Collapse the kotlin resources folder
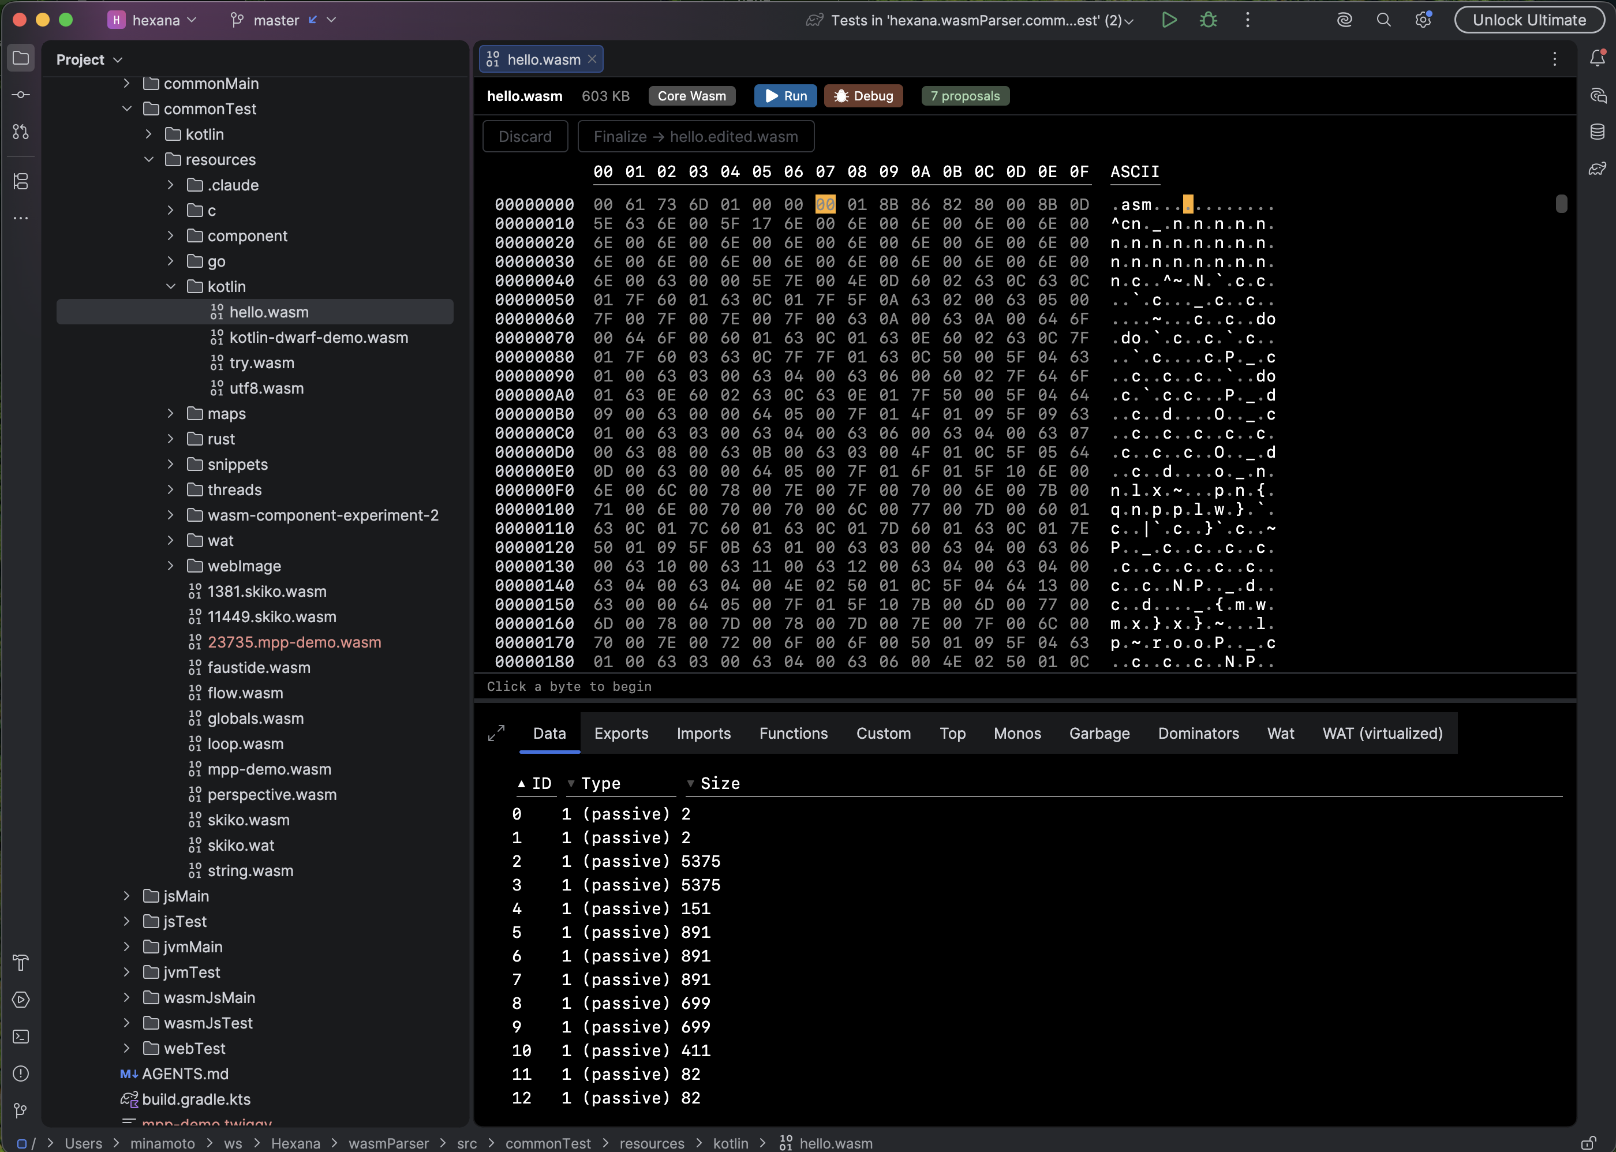This screenshot has height=1152, width=1616. click(x=170, y=287)
